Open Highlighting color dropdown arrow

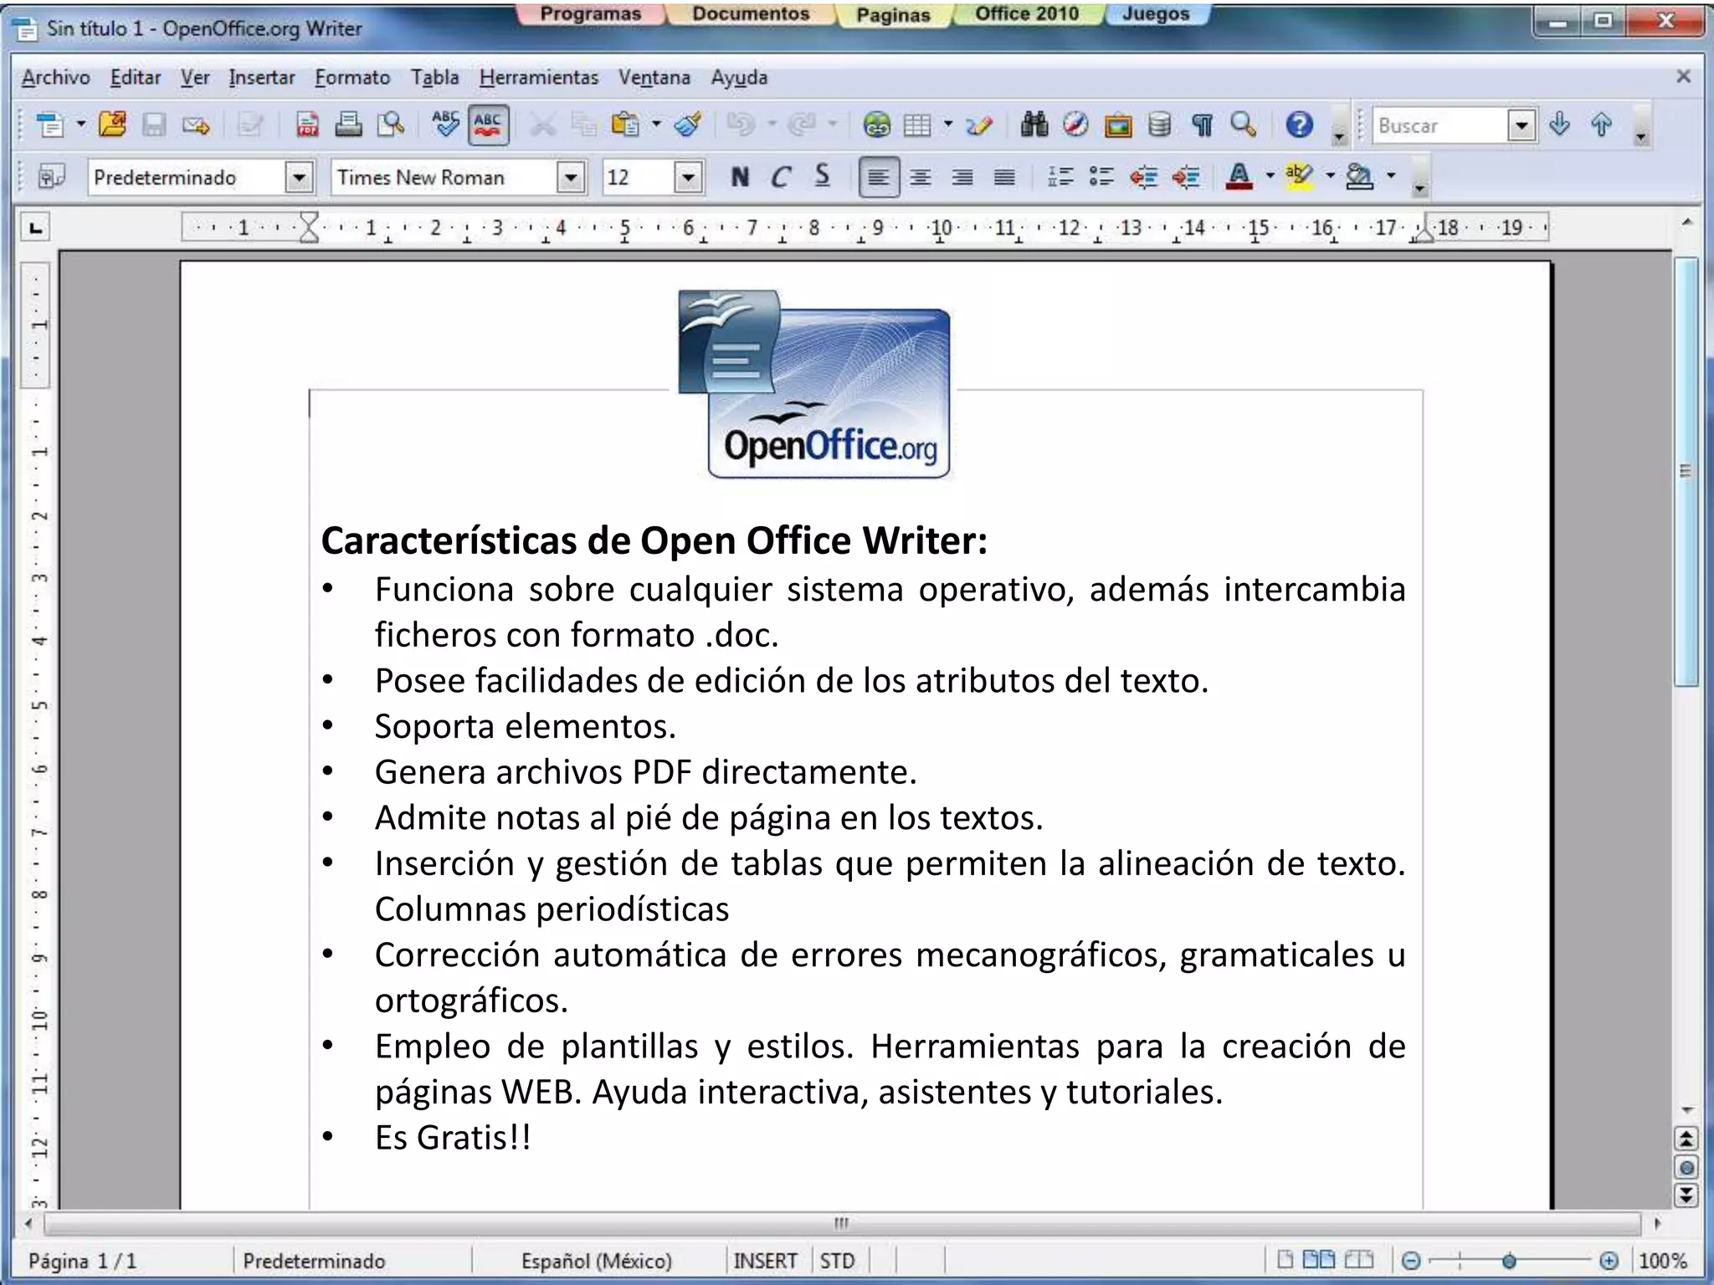1330,176
